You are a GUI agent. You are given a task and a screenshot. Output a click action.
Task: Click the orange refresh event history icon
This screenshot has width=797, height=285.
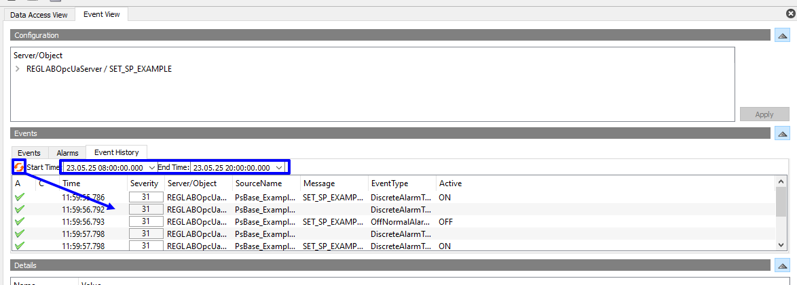coord(19,167)
